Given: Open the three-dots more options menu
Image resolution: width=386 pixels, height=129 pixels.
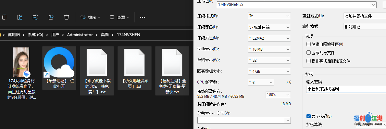Looking at the screenshot, I should click(142, 18).
